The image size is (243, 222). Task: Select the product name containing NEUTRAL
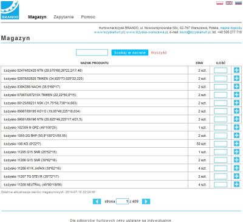(33, 185)
